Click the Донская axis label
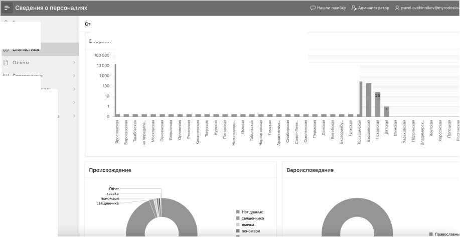Viewport: 460px width, 237px height. (x=323, y=128)
